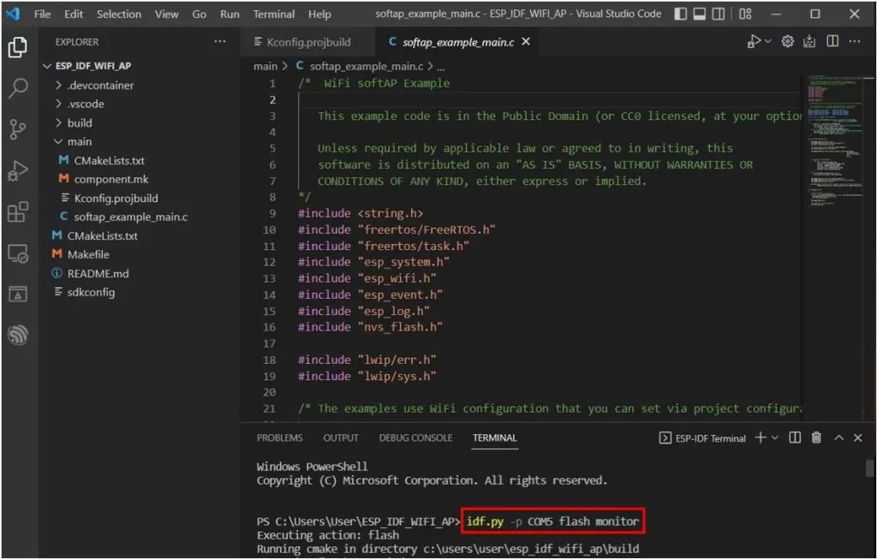
Task: Open the Source Control view
Action: (x=18, y=129)
